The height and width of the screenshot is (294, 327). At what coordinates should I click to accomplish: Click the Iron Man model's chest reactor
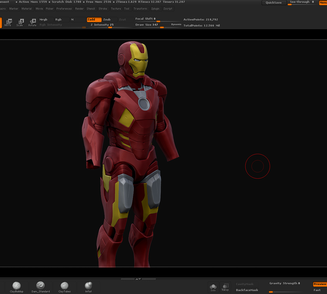point(144,104)
